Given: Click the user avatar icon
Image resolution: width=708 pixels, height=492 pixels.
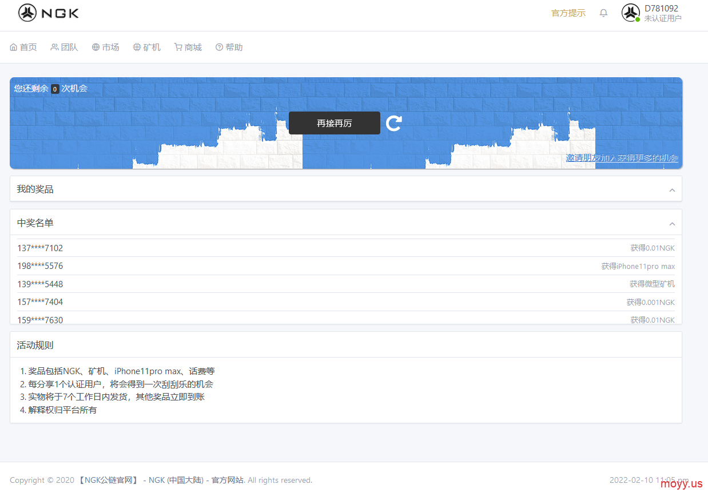Looking at the screenshot, I should pyautogui.click(x=630, y=13).
